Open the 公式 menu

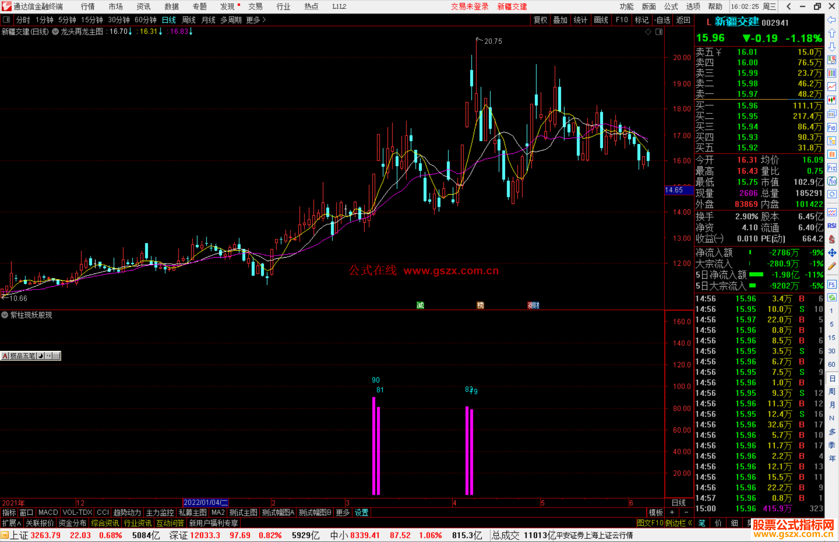671,7
